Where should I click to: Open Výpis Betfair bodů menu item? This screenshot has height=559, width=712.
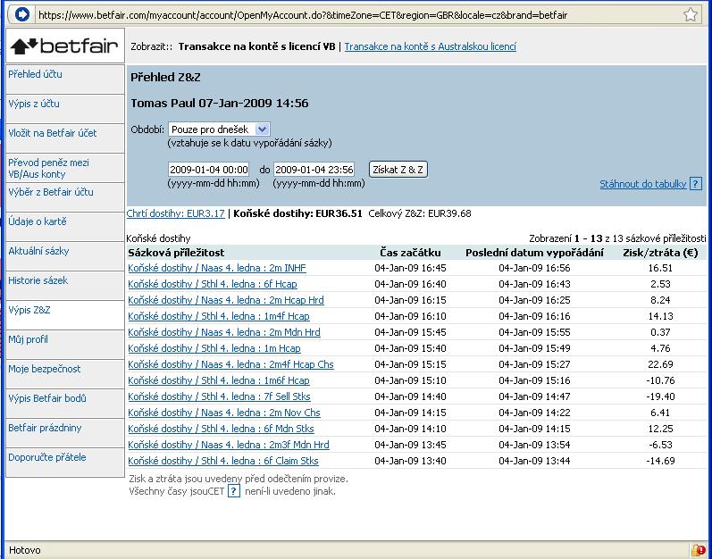pos(65,404)
